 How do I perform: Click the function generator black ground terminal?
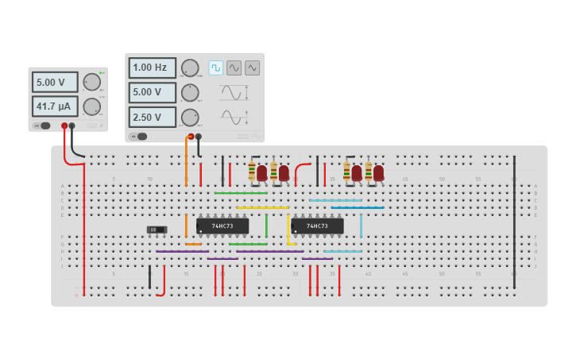pyautogui.click(x=199, y=137)
